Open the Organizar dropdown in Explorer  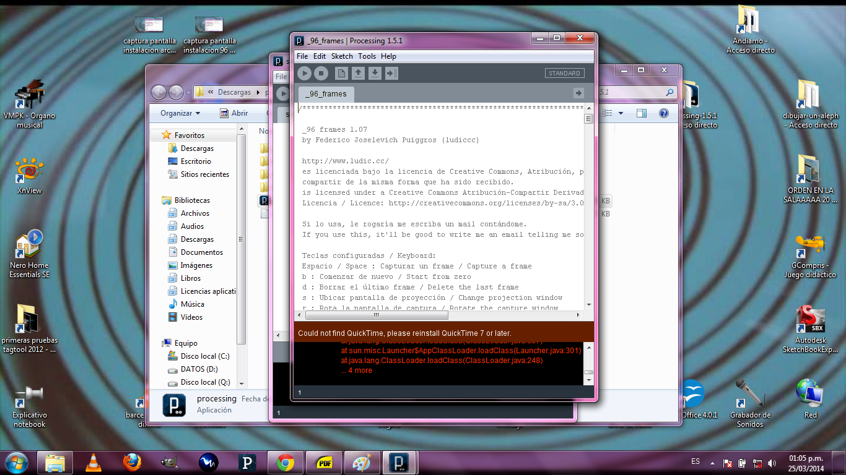(180, 113)
